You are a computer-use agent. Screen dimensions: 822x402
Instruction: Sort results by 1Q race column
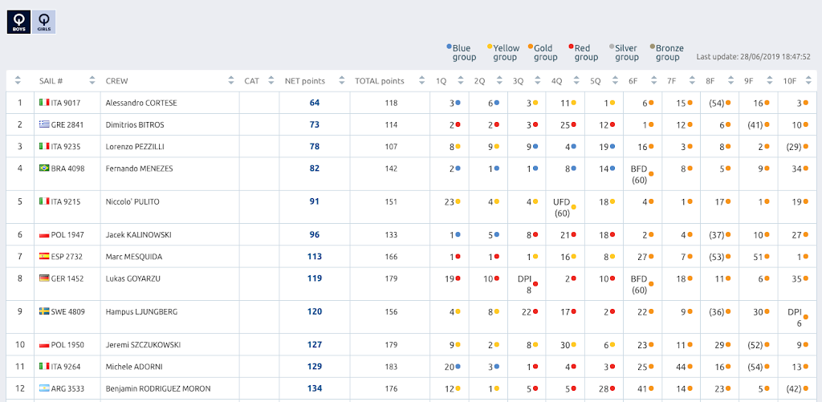pyautogui.click(x=442, y=81)
